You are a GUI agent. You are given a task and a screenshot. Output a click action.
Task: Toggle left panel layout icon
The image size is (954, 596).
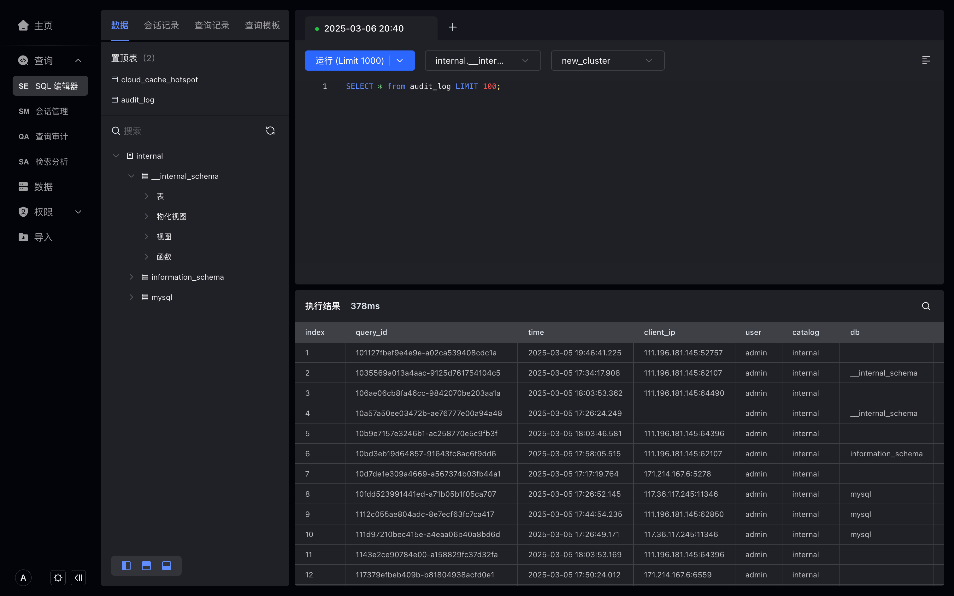pyautogui.click(x=126, y=566)
